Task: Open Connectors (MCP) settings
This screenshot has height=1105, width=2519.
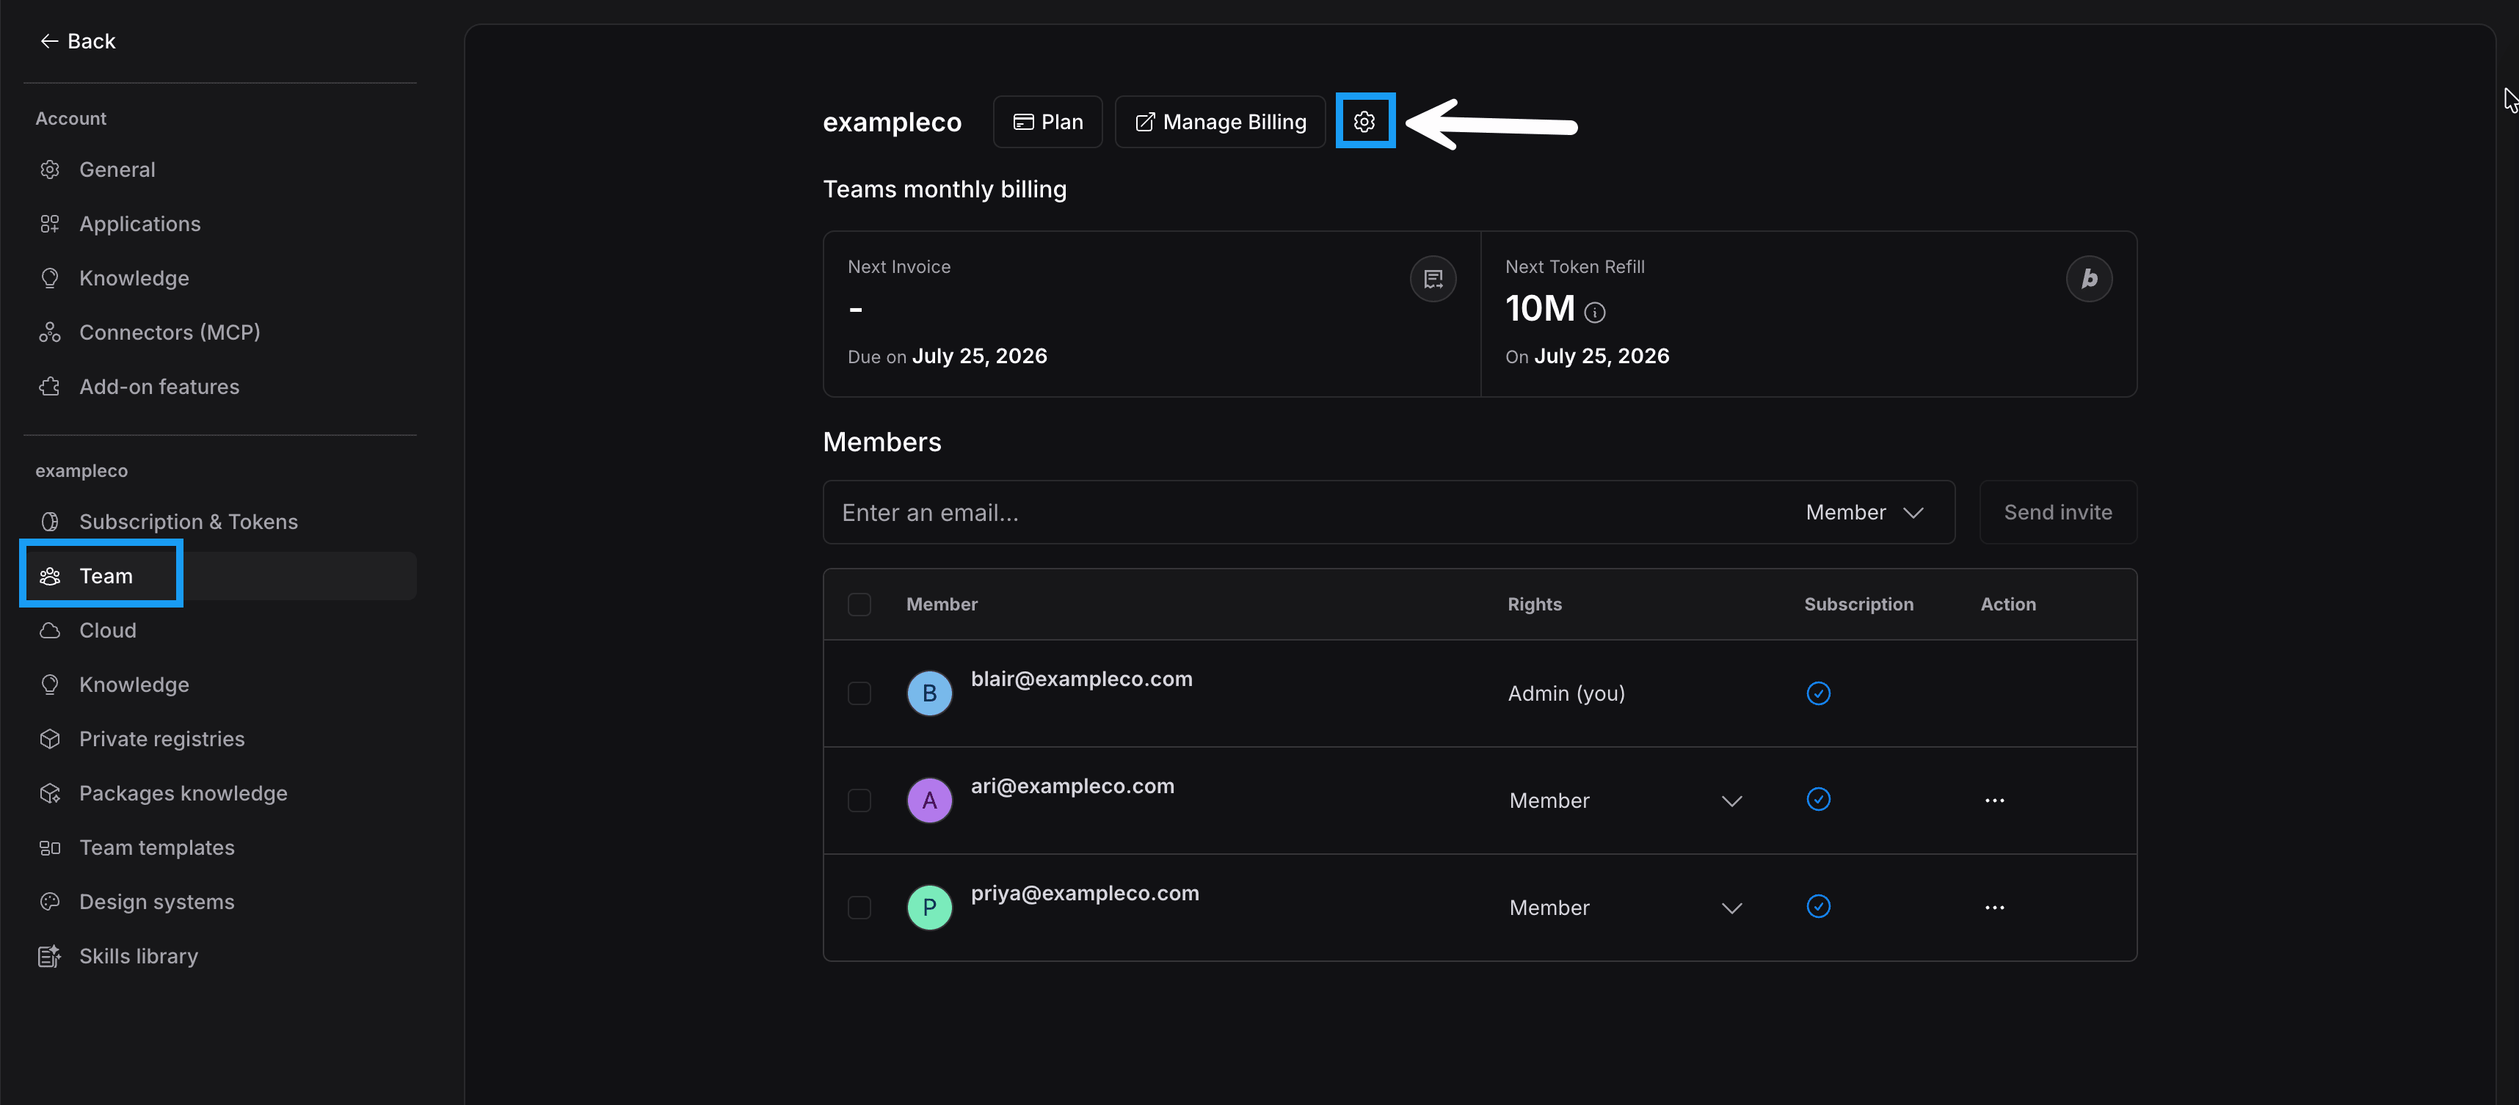Action: pyautogui.click(x=220, y=332)
